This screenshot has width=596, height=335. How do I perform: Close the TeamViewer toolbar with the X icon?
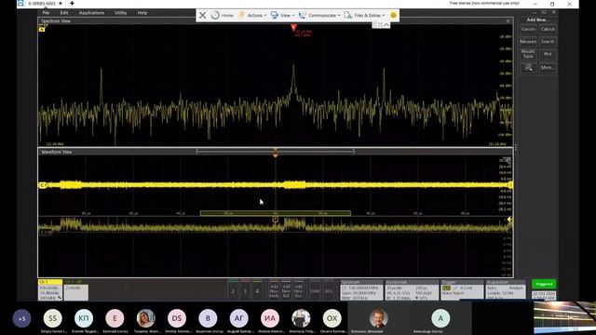pyautogui.click(x=203, y=15)
